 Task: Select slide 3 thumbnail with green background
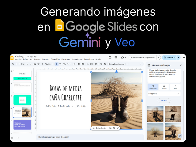pos(22,100)
